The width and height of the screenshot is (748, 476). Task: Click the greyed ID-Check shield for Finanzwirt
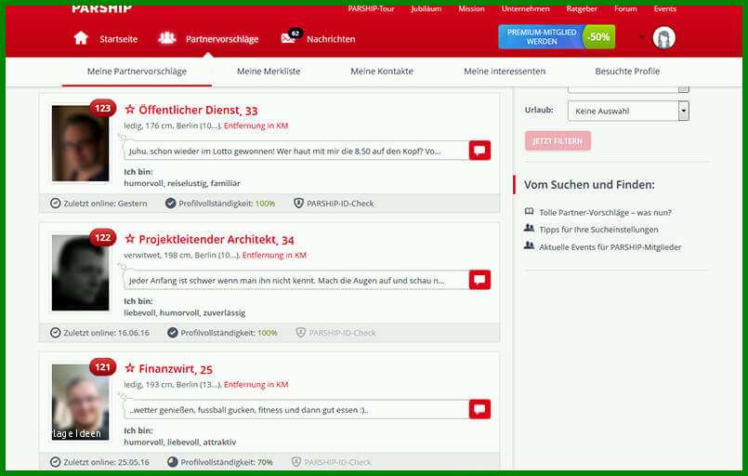(x=296, y=462)
